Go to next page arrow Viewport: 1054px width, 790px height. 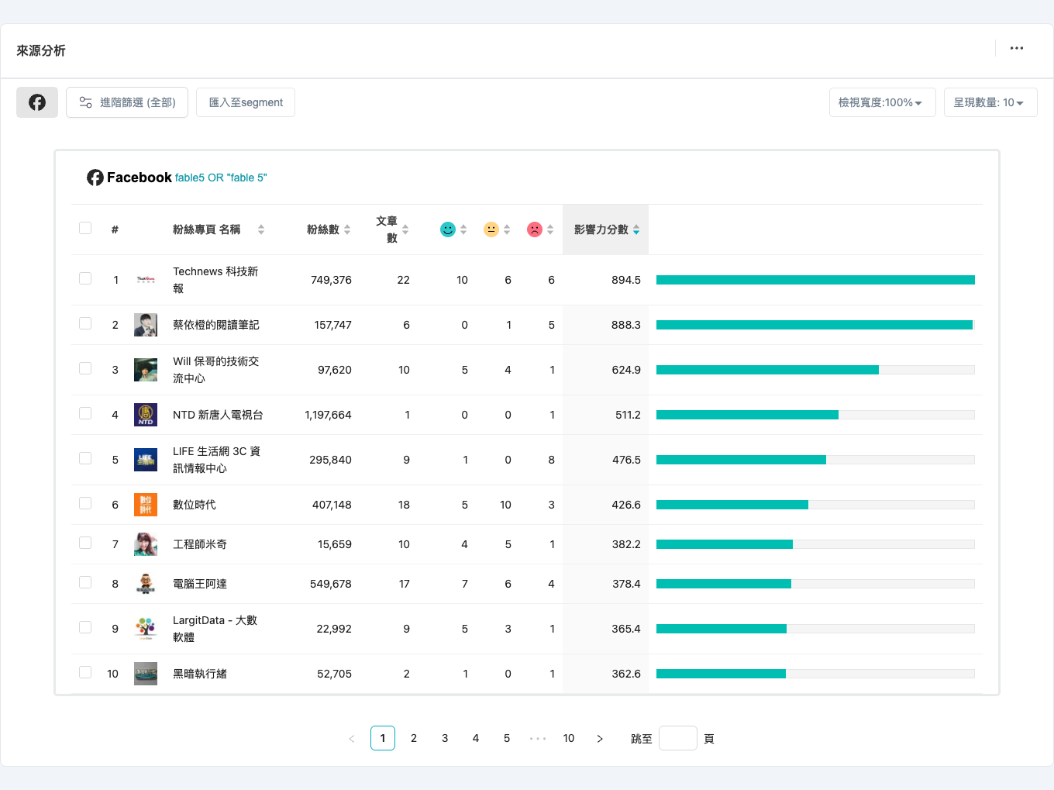click(x=600, y=738)
